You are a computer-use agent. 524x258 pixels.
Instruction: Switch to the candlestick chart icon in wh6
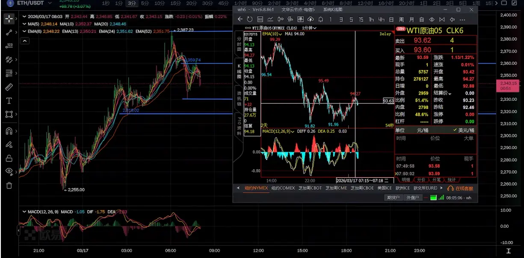click(x=281, y=19)
